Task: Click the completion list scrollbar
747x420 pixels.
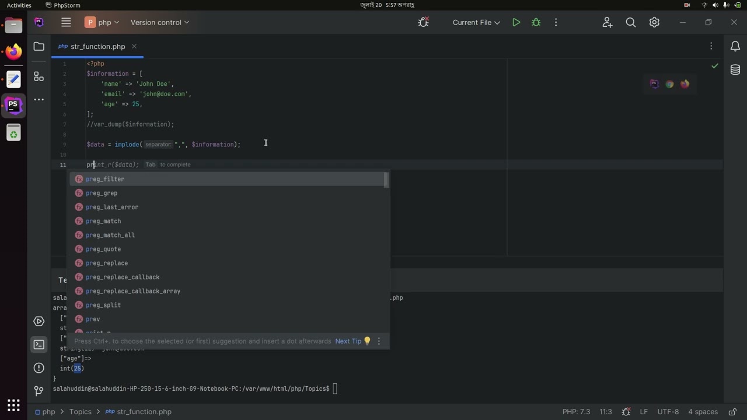Action: pos(386,180)
